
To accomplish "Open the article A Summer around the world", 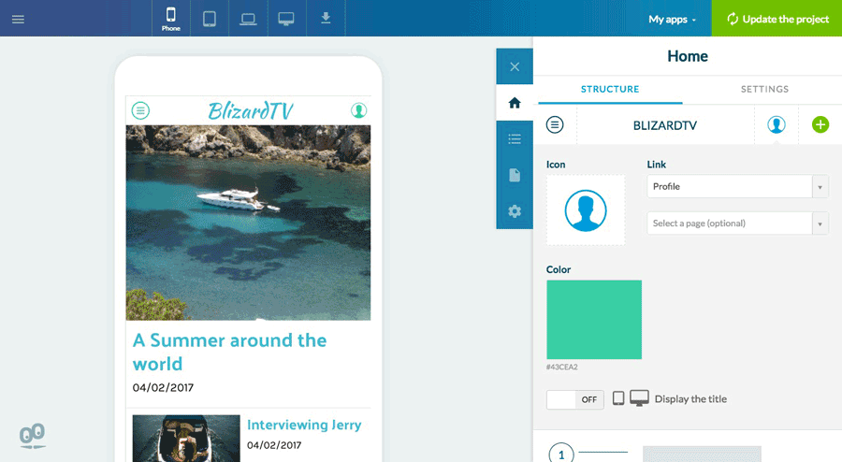I will click(229, 352).
